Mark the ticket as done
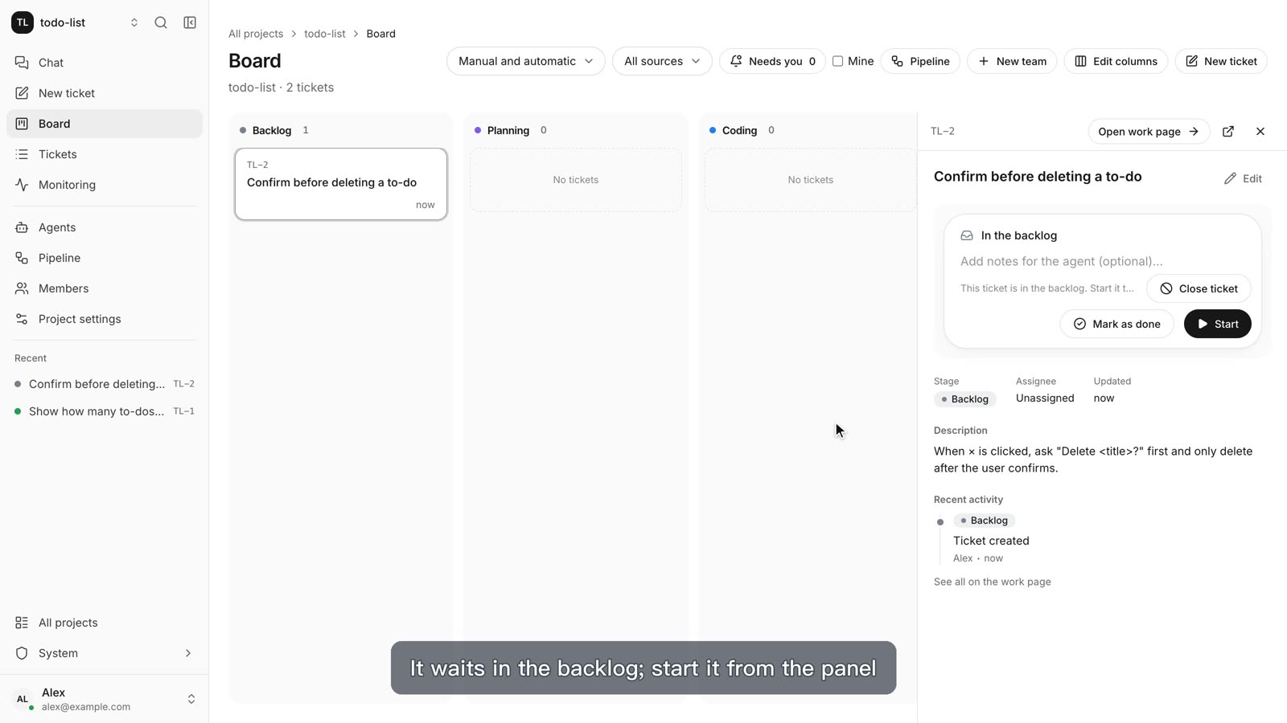The width and height of the screenshot is (1287, 723). tap(1116, 324)
